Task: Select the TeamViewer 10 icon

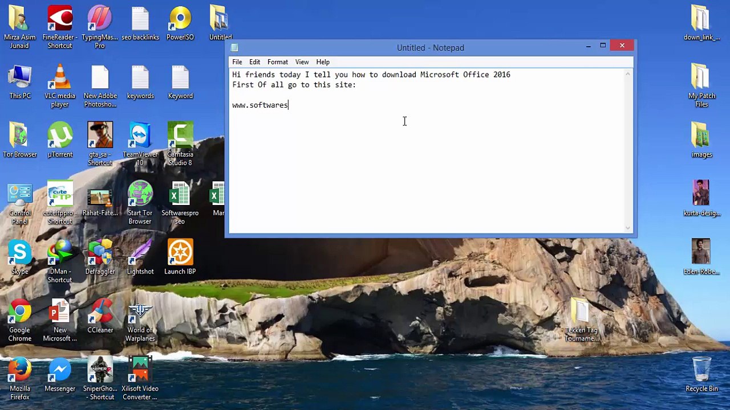Action: point(140,144)
